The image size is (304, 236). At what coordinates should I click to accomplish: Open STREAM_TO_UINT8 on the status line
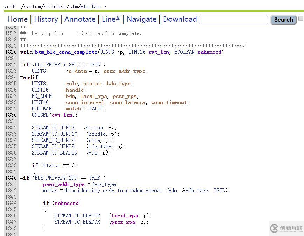tap(53, 128)
